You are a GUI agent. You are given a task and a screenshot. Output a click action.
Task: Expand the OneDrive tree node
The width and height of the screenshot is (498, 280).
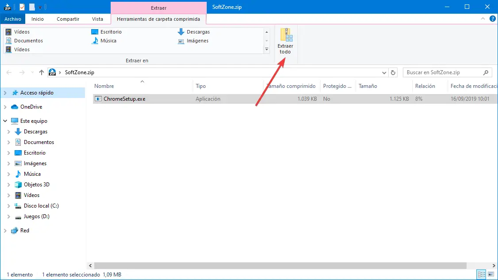point(5,107)
